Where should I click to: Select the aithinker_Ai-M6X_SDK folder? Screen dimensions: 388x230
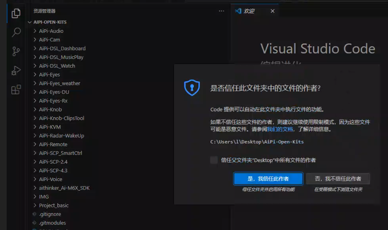tap(64, 188)
